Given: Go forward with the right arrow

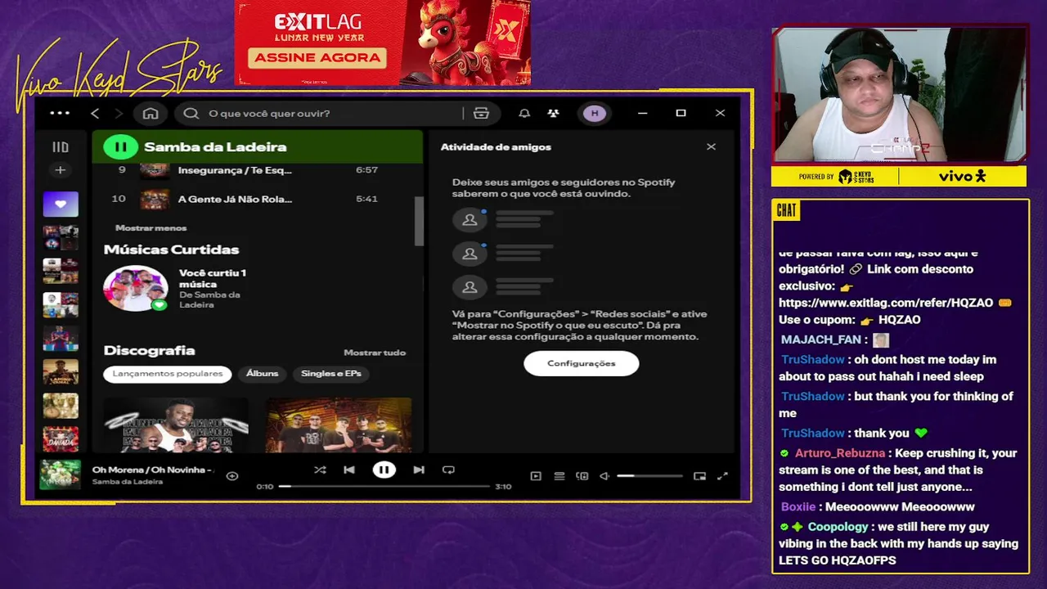Looking at the screenshot, I should pos(119,113).
